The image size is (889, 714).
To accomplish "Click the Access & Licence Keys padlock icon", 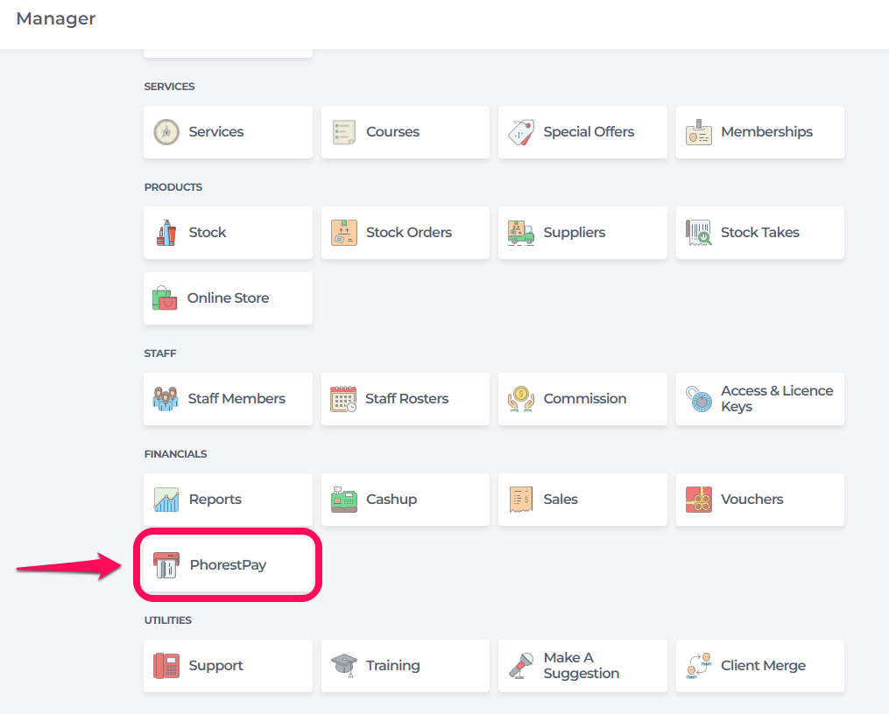I will 699,399.
